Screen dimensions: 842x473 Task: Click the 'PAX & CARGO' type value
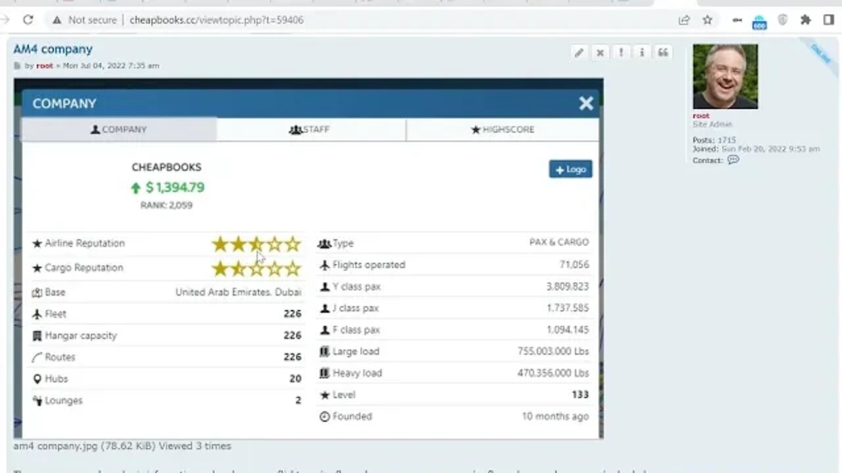[559, 242]
